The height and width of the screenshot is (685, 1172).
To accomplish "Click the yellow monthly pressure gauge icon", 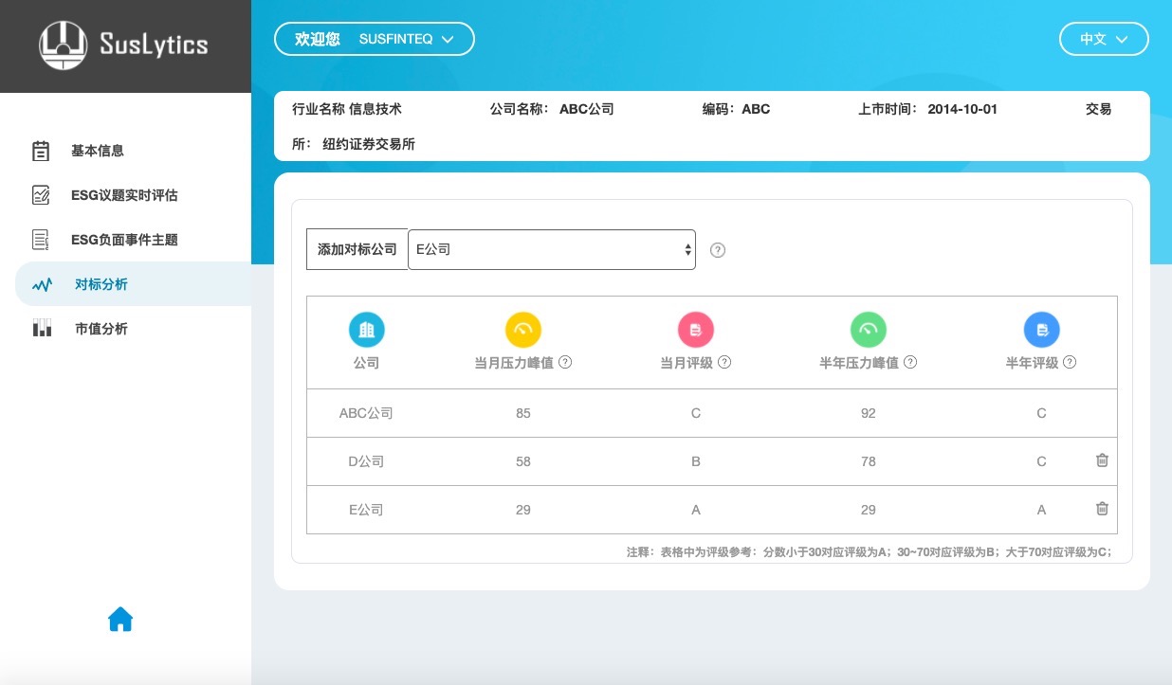I will (522, 330).
